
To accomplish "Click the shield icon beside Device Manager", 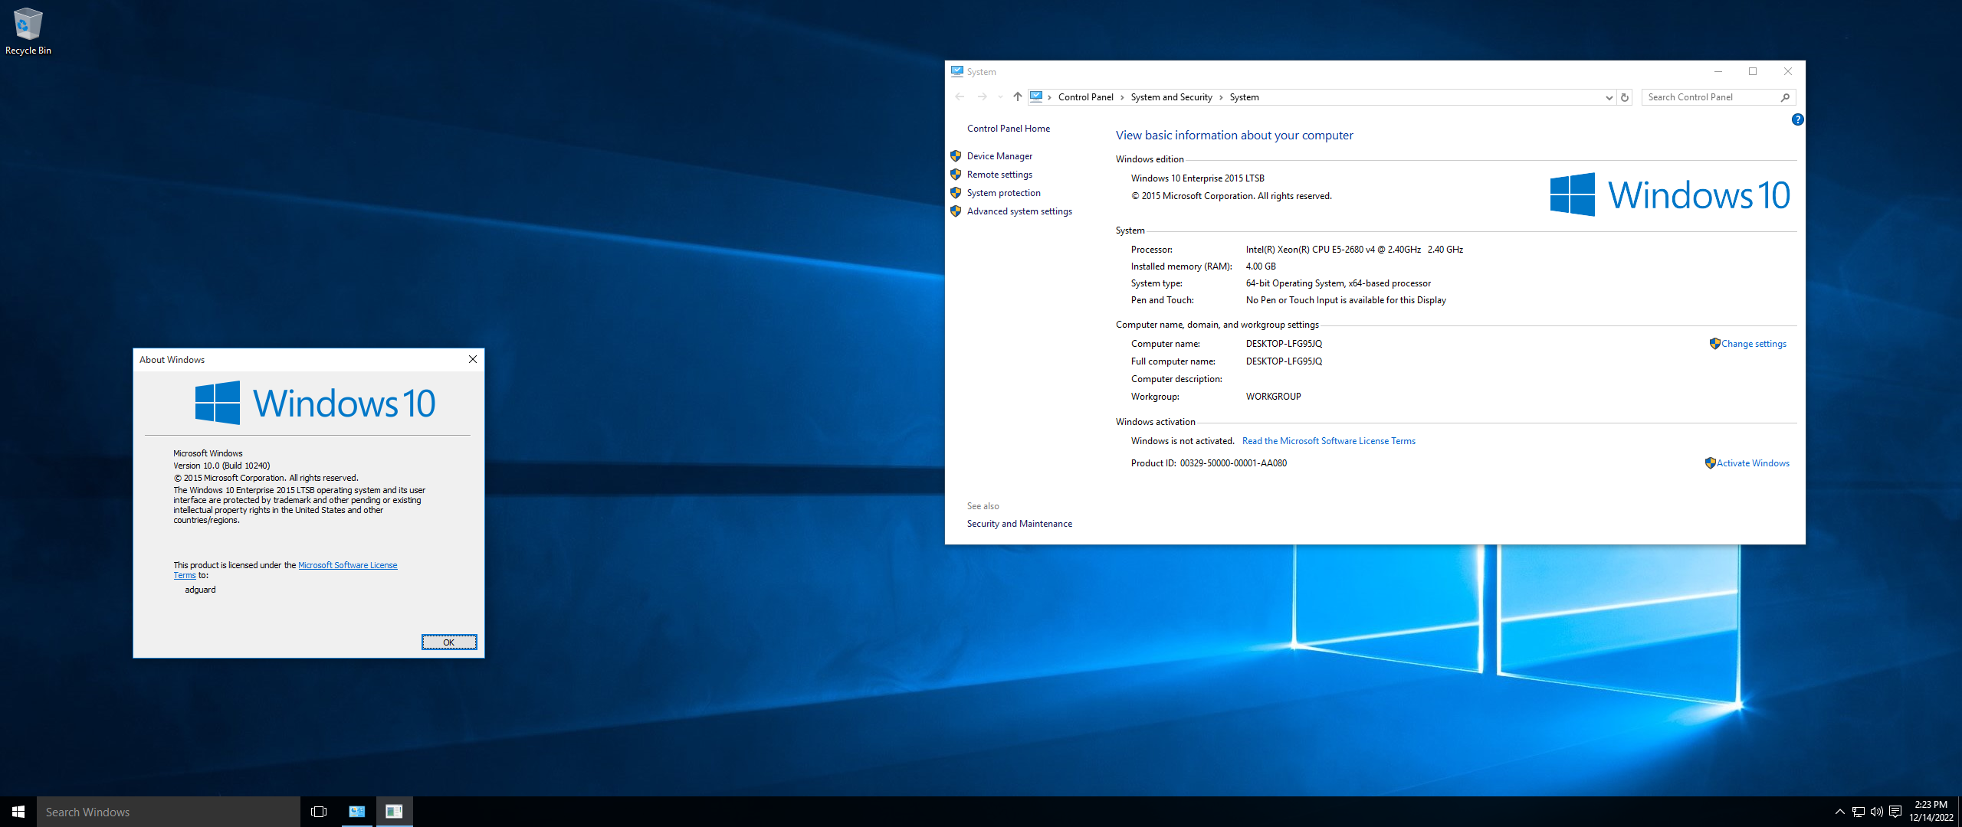I will pyautogui.click(x=956, y=155).
